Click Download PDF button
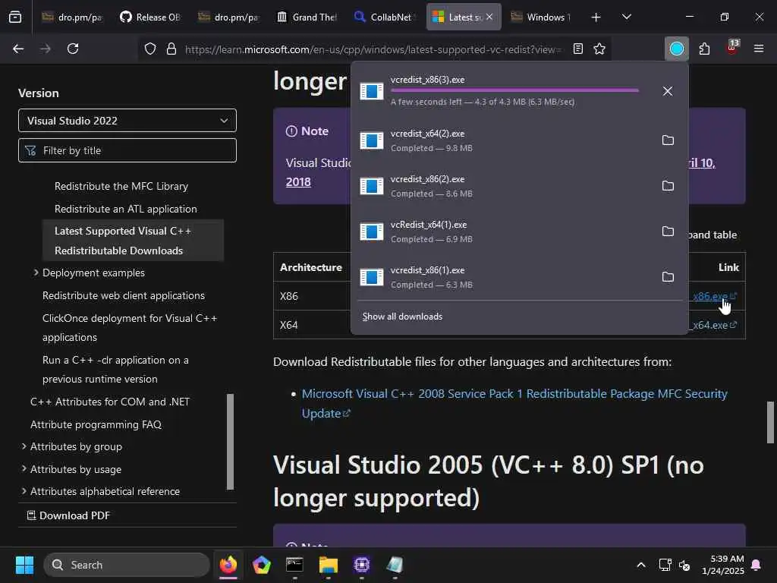 coord(68,515)
